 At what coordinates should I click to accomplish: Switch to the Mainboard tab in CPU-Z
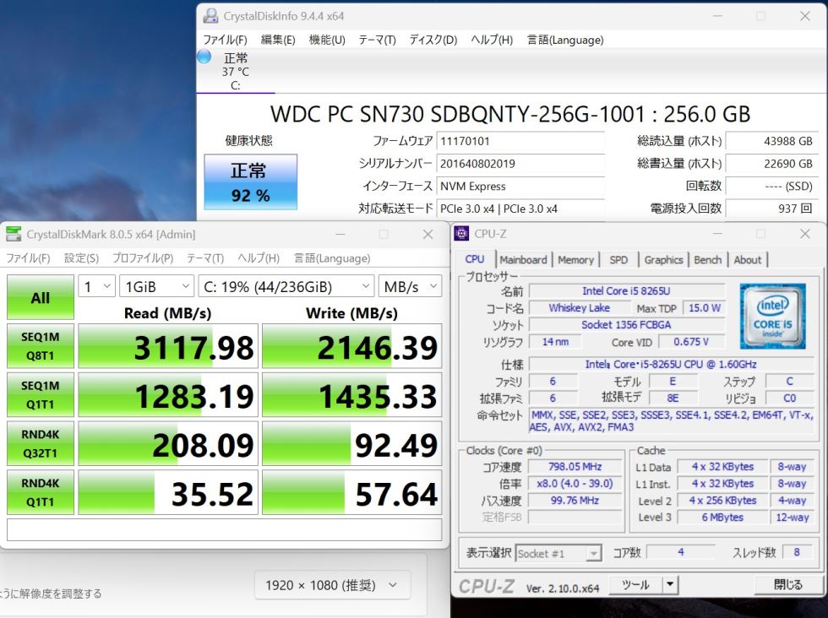tap(523, 260)
